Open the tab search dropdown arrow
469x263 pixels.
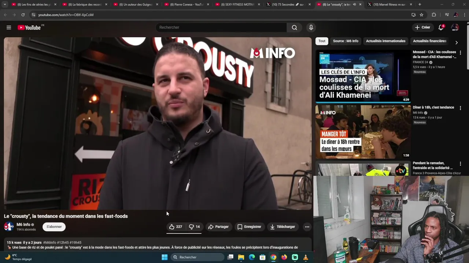[x=5, y=4]
